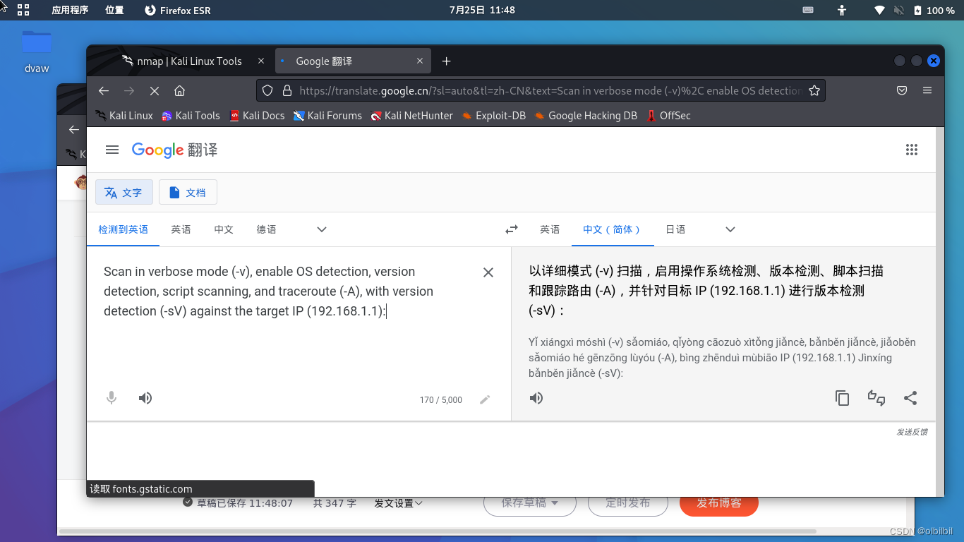Set target language to 英语
Screen dimensions: 964x542
[x=550, y=229]
